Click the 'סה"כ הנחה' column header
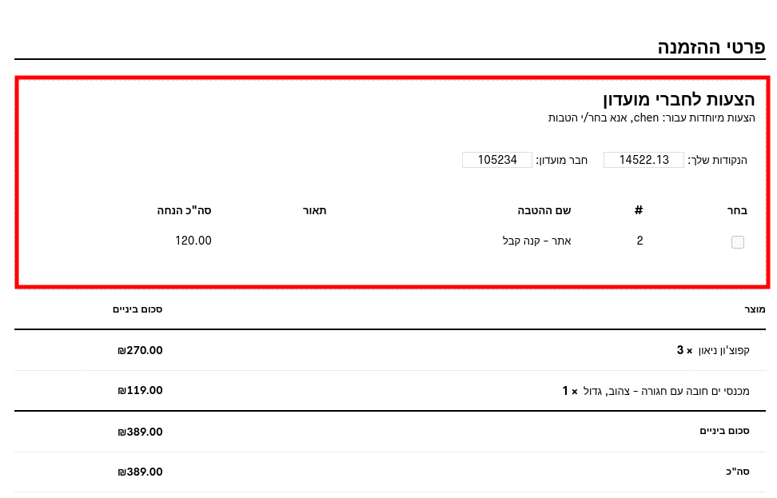The width and height of the screenshot is (777, 498). [x=184, y=211]
